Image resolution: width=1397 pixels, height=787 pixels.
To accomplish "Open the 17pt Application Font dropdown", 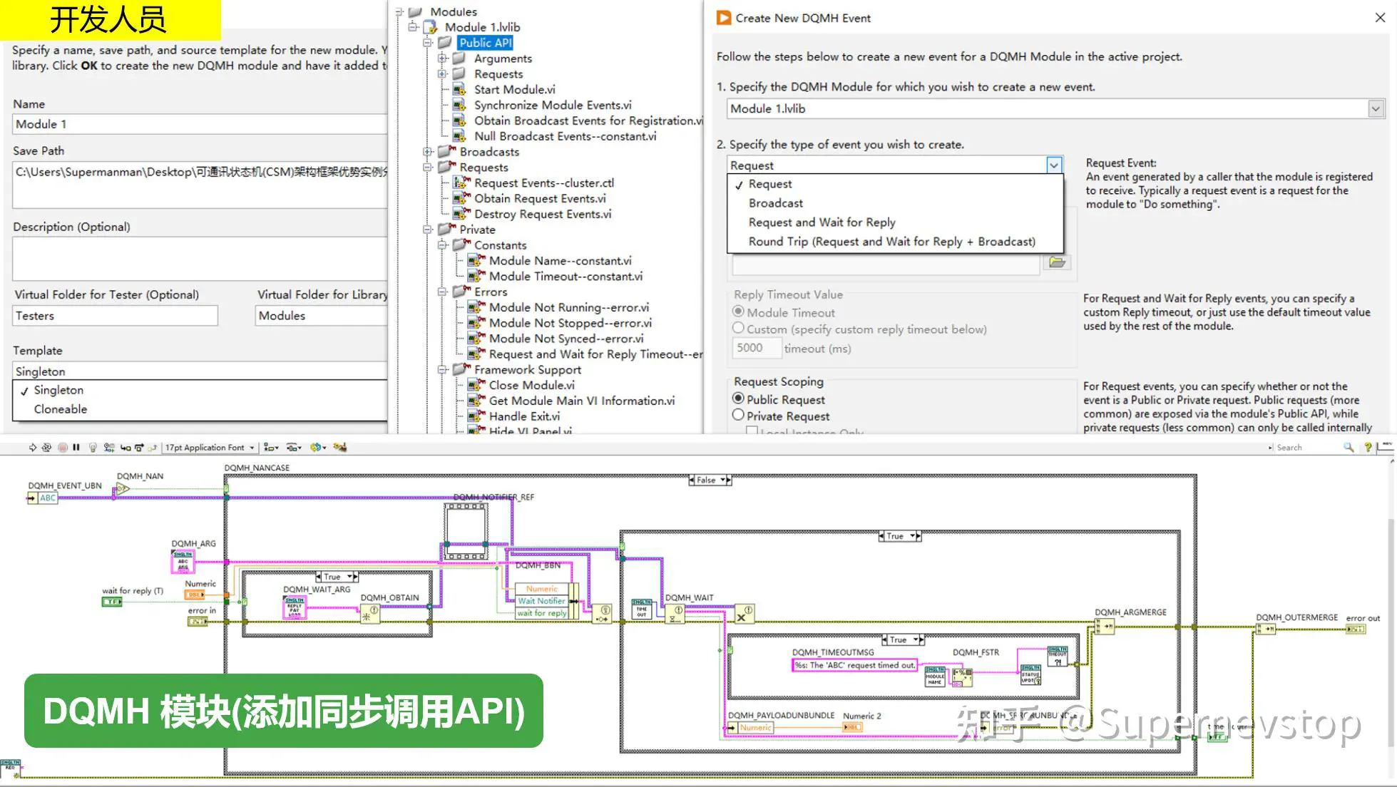I will 210,448.
